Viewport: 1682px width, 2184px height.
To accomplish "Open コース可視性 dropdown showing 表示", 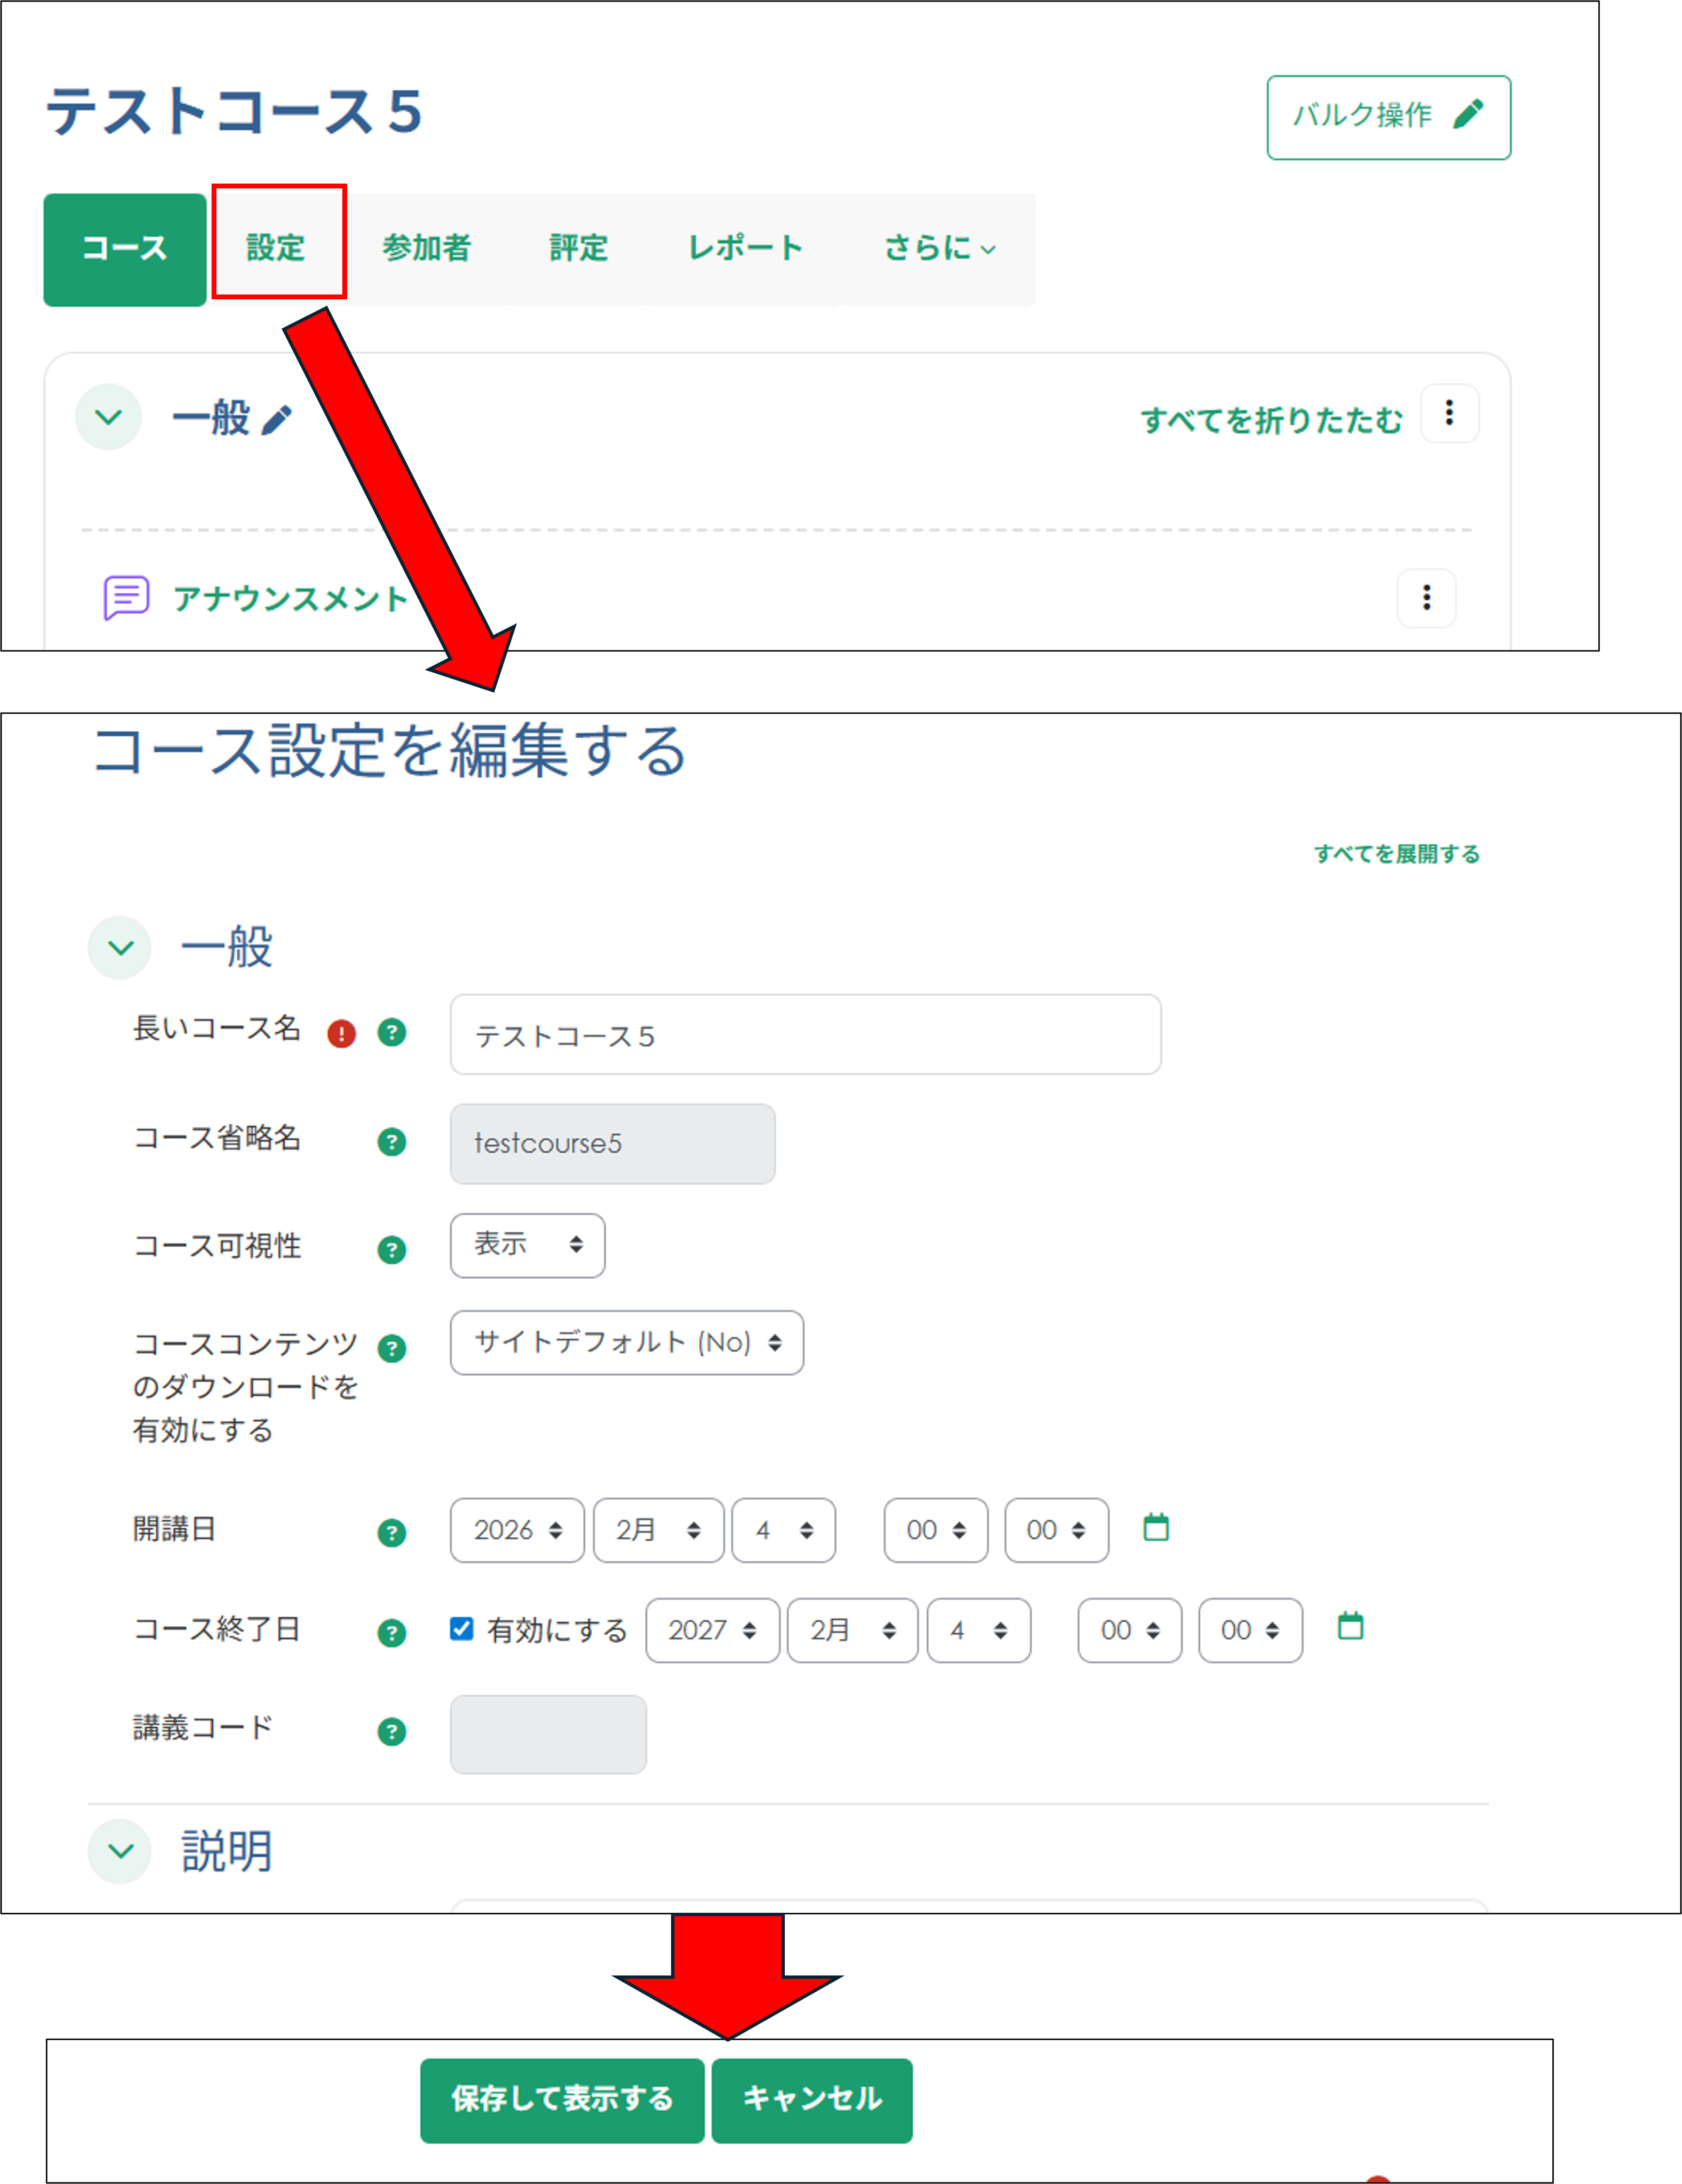I will click(x=527, y=1245).
